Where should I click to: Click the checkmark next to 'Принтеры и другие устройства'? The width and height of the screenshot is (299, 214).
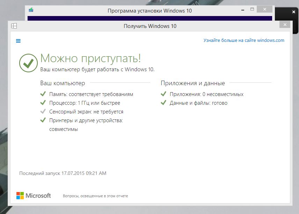coord(43,120)
